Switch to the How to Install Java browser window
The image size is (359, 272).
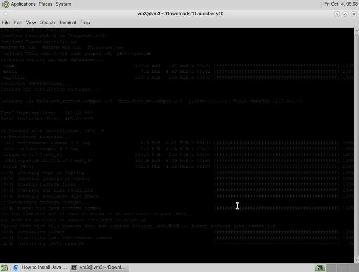point(41,267)
